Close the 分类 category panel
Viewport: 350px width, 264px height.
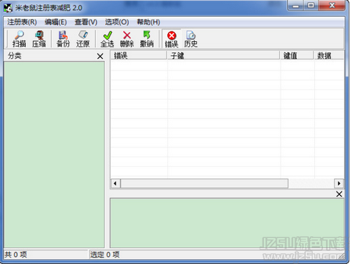[x=100, y=56]
